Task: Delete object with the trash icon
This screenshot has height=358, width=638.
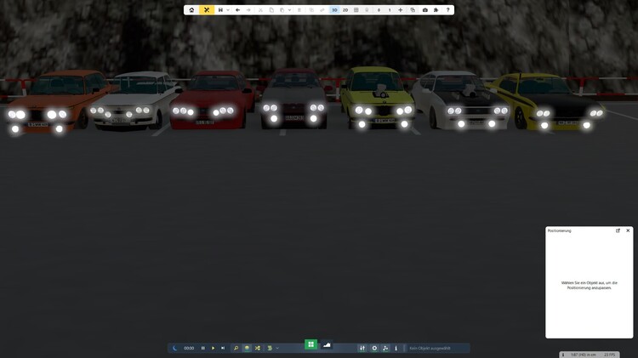Action: coord(299,9)
